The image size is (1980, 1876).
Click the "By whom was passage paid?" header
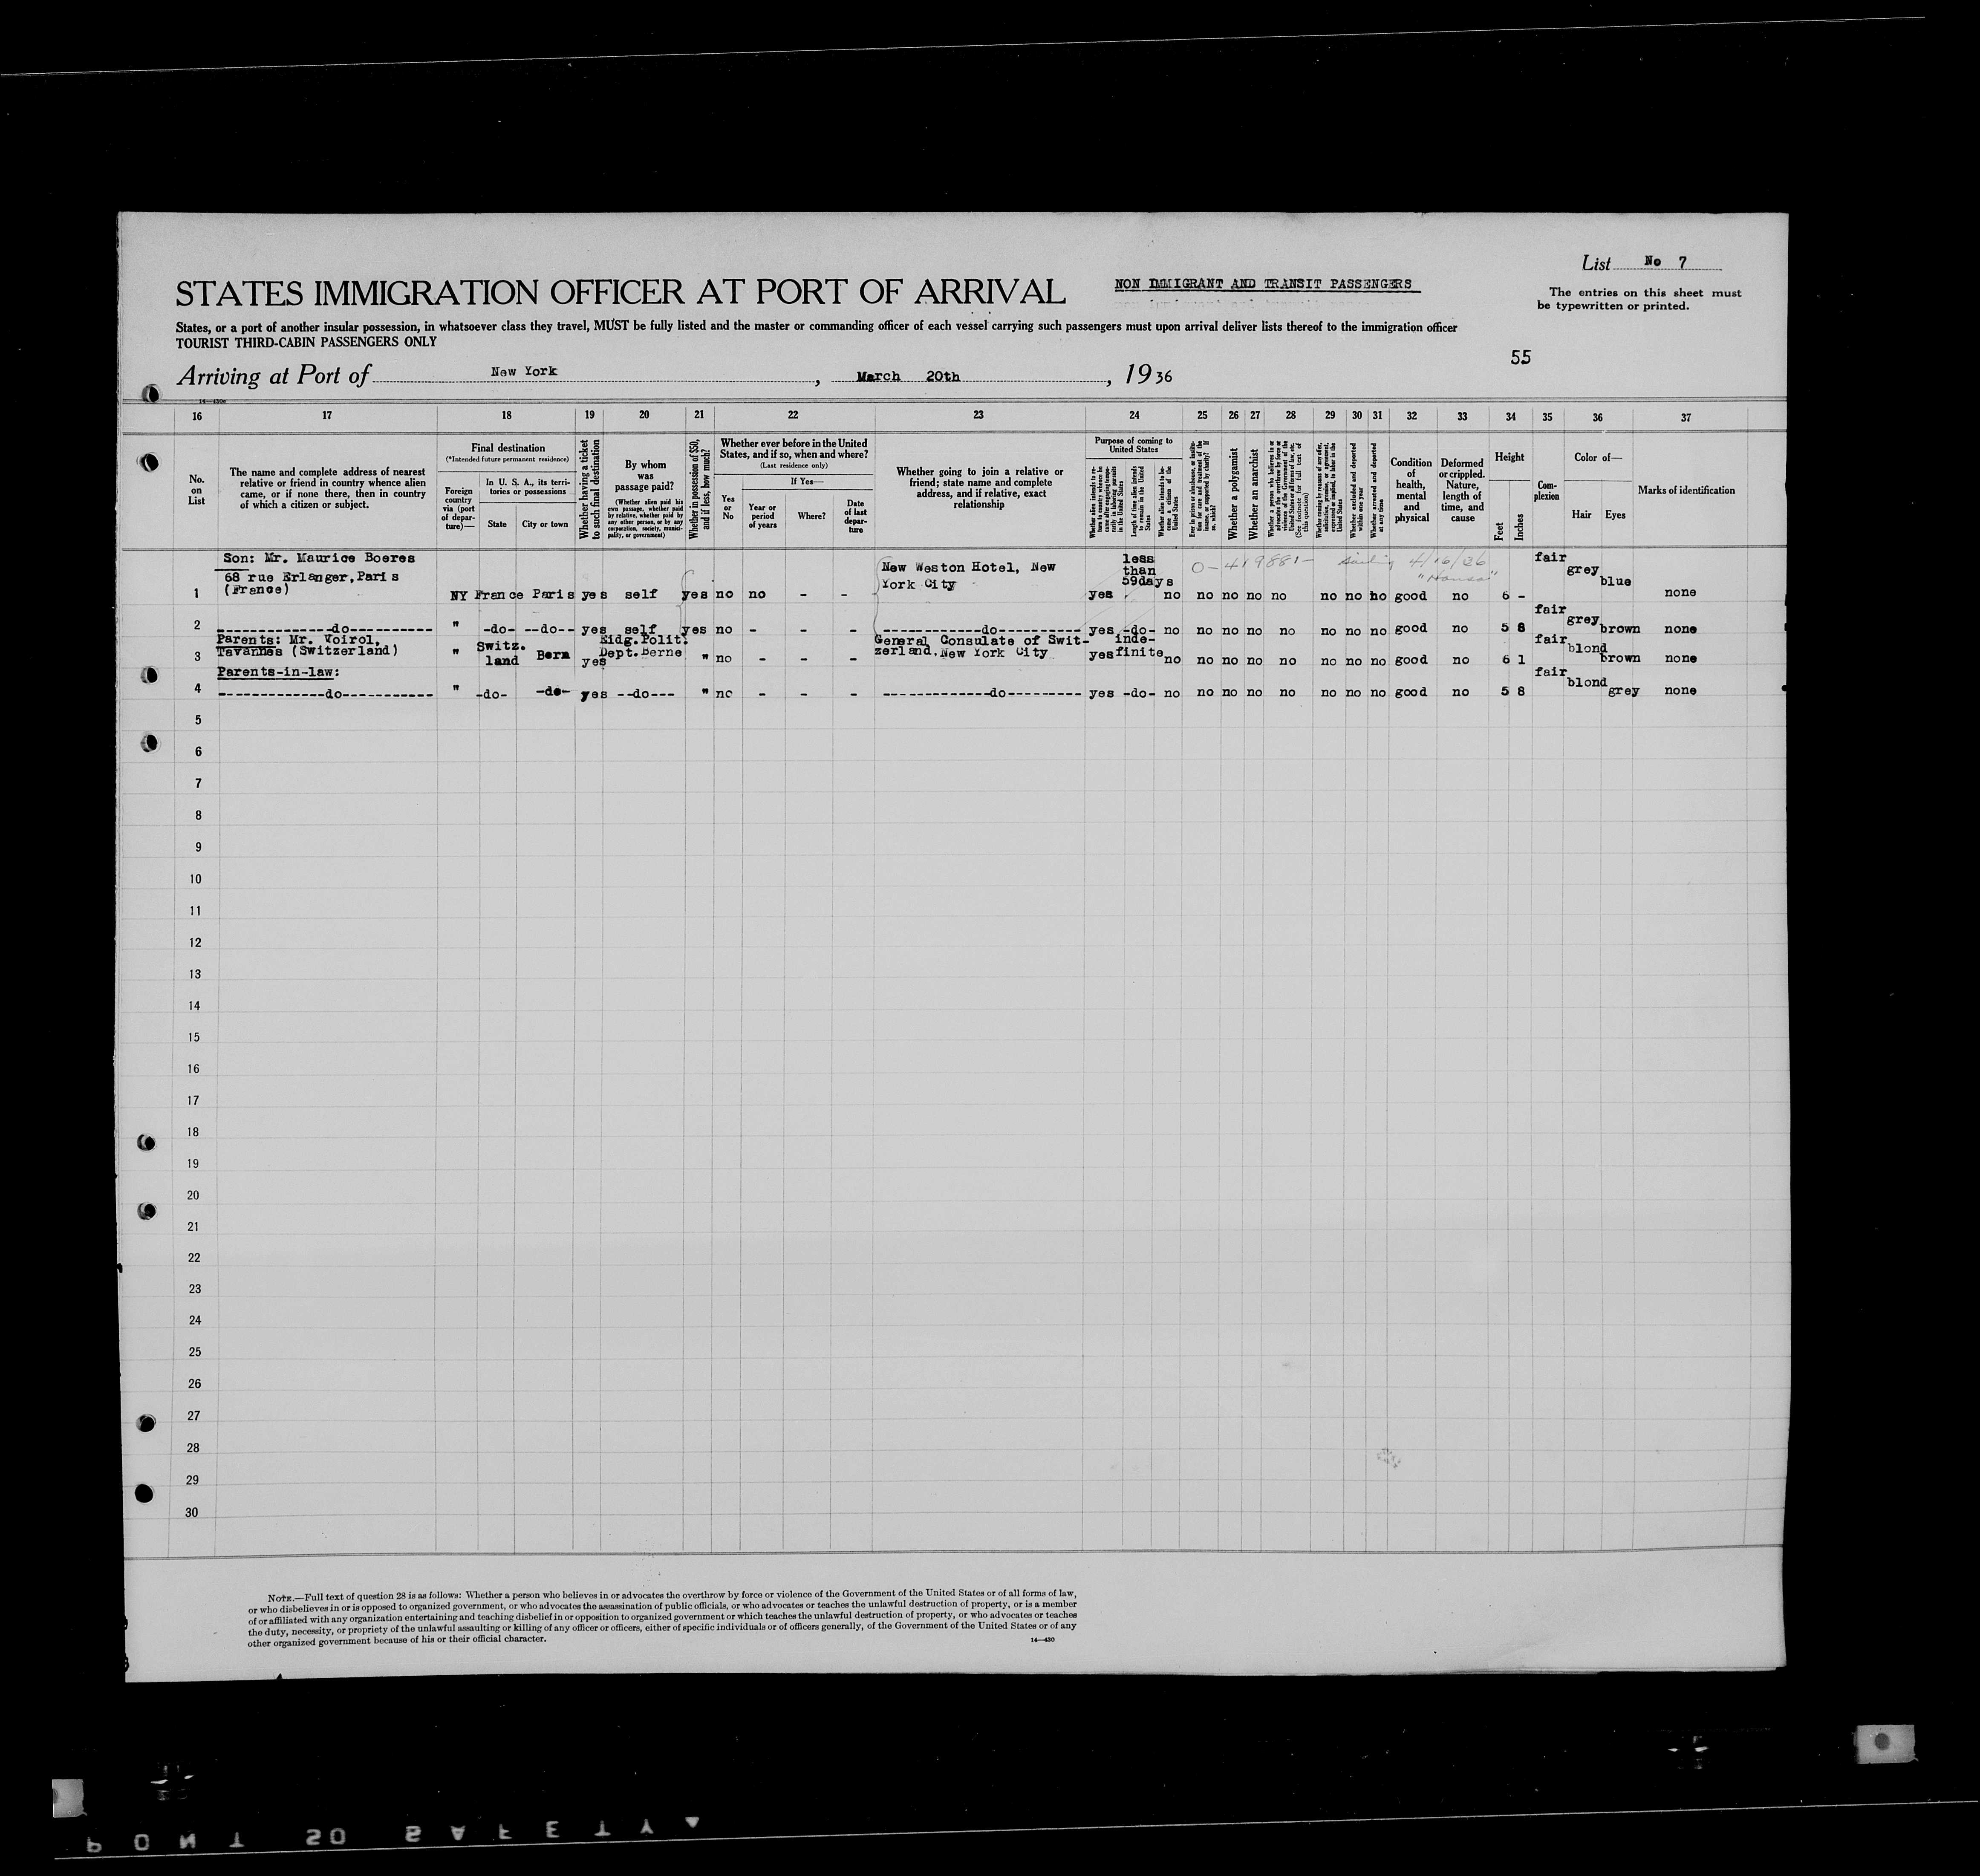[645, 477]
